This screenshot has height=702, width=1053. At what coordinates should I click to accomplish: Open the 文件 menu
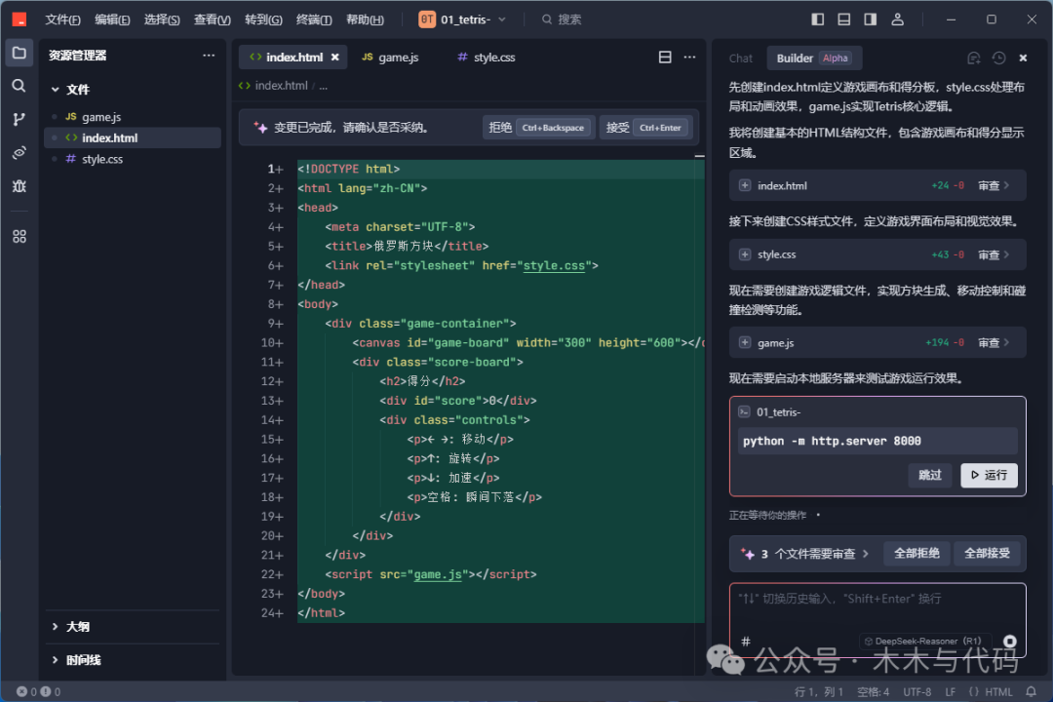[x=62, y=19]
